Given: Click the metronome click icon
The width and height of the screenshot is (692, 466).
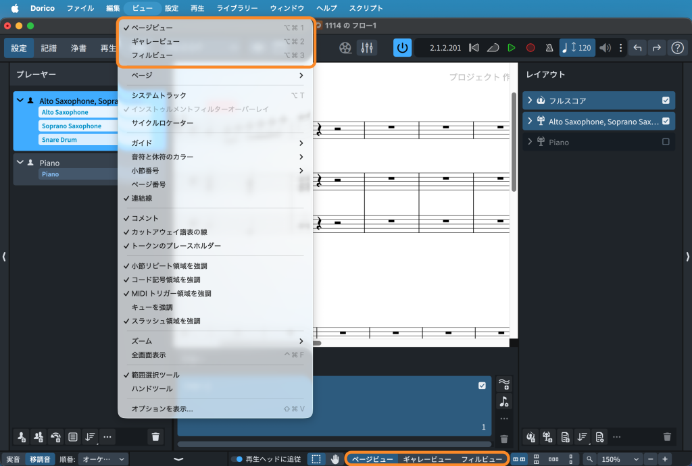Looking at the screenshot, I should click(549, 48).
